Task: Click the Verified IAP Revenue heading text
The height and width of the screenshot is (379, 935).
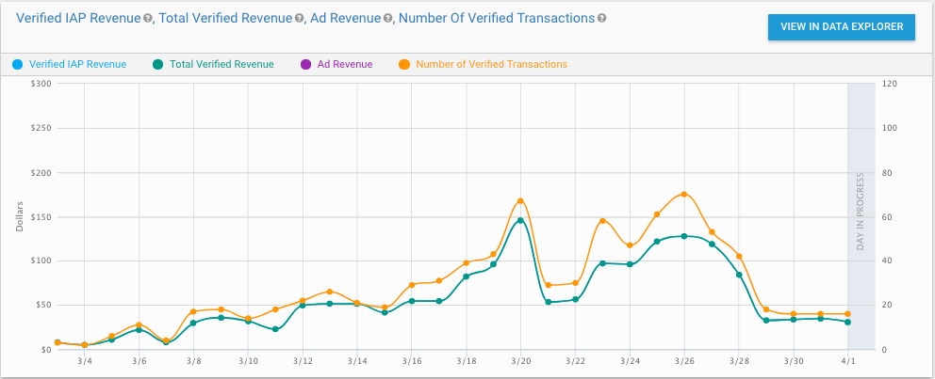Action: [x=78, y=18]
